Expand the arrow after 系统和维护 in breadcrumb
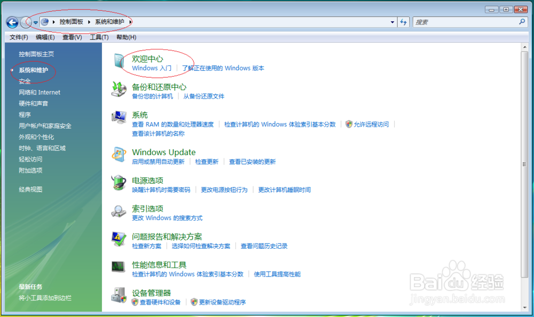 130,22
